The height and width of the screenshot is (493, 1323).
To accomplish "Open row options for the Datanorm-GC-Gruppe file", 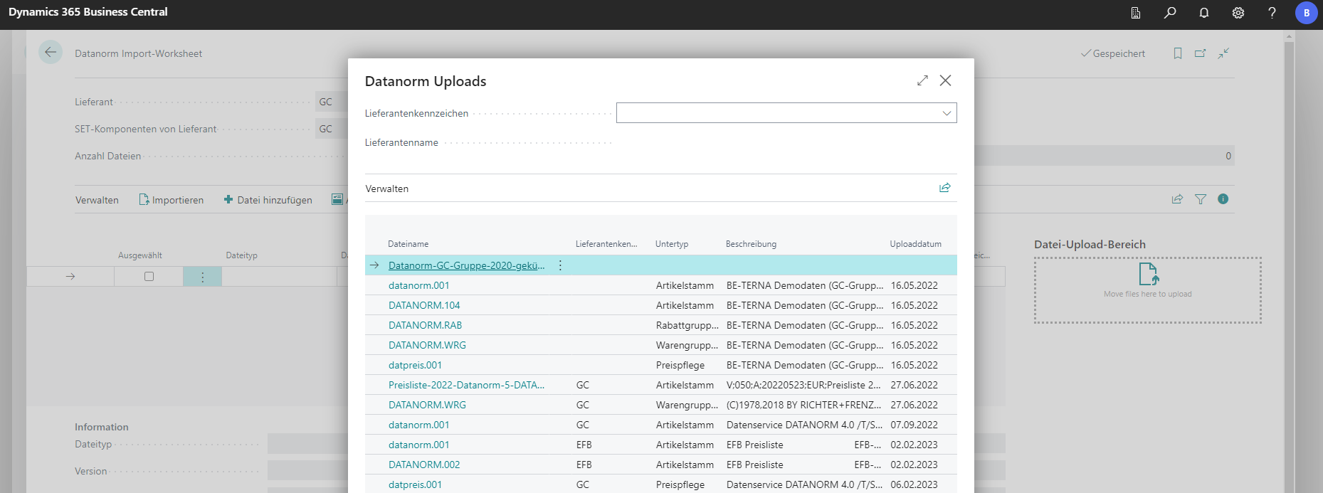I will [x=560, y=265].
